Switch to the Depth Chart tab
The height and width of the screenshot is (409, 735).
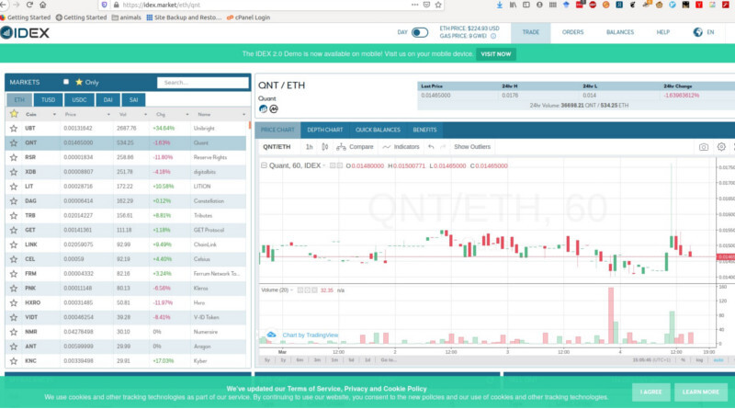325,130
